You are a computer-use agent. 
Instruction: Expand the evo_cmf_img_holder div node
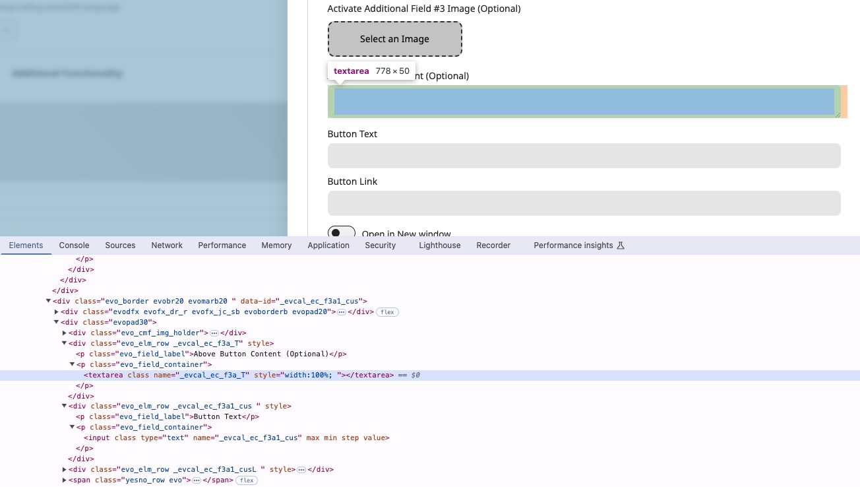(x=64, y=333)
